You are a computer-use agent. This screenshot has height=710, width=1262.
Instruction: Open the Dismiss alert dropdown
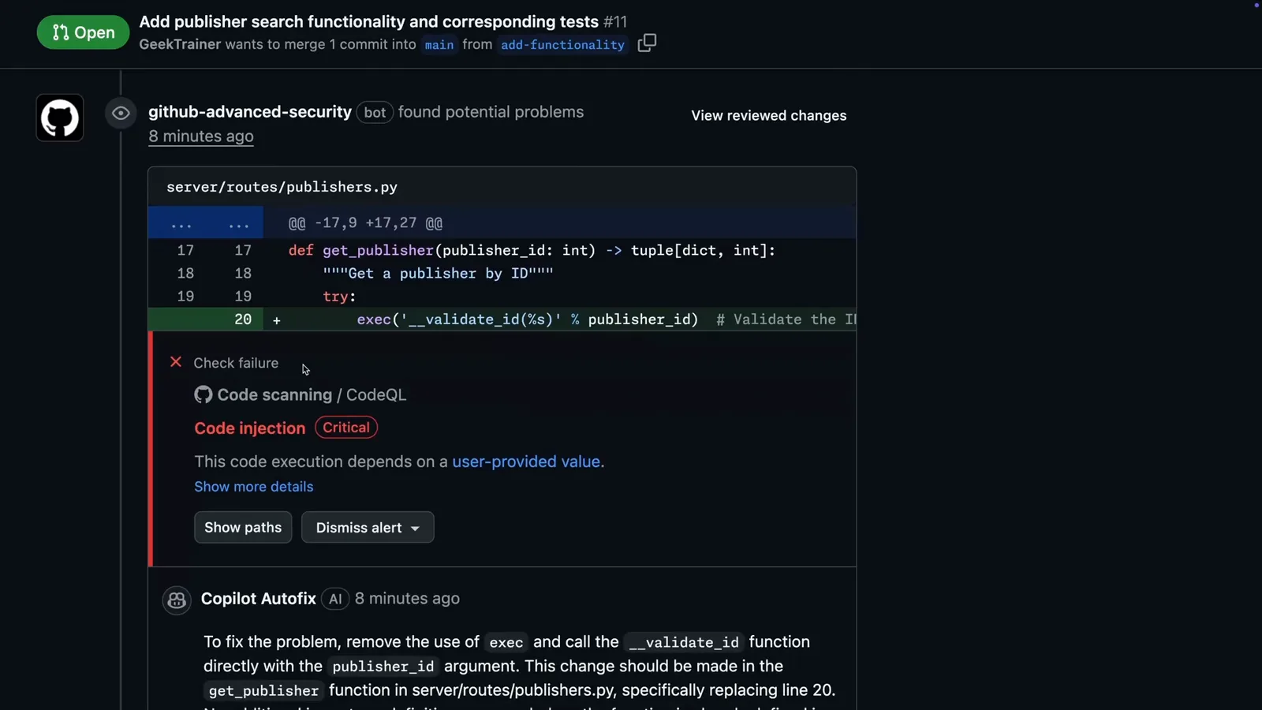(368, 527)
